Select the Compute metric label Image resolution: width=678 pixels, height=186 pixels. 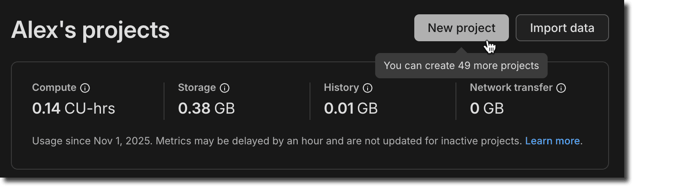tap(54, 88)
